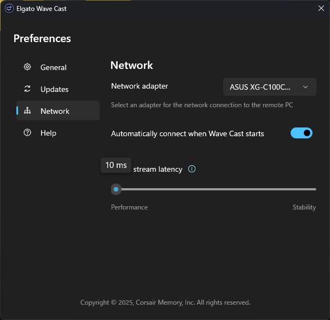Screen dimensions: 330x320
Task: Click the 10 ms latency tooltip
Action: pos(116,165)
